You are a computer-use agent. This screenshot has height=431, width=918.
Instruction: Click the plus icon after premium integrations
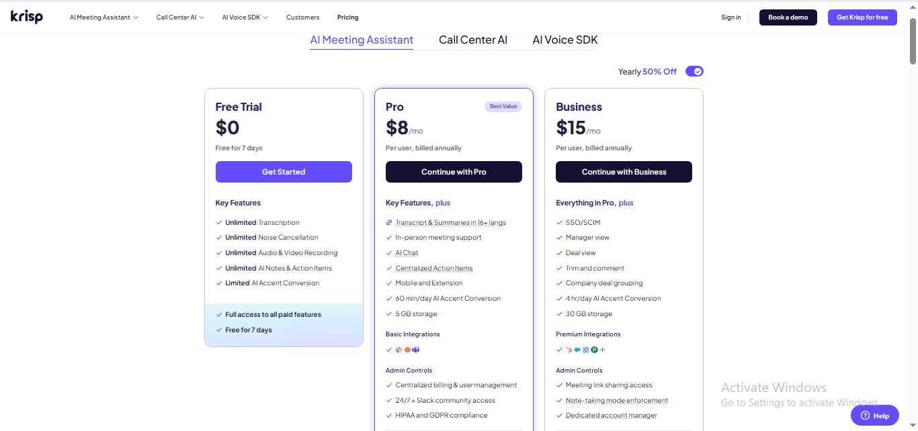click(x=603, y=350)
